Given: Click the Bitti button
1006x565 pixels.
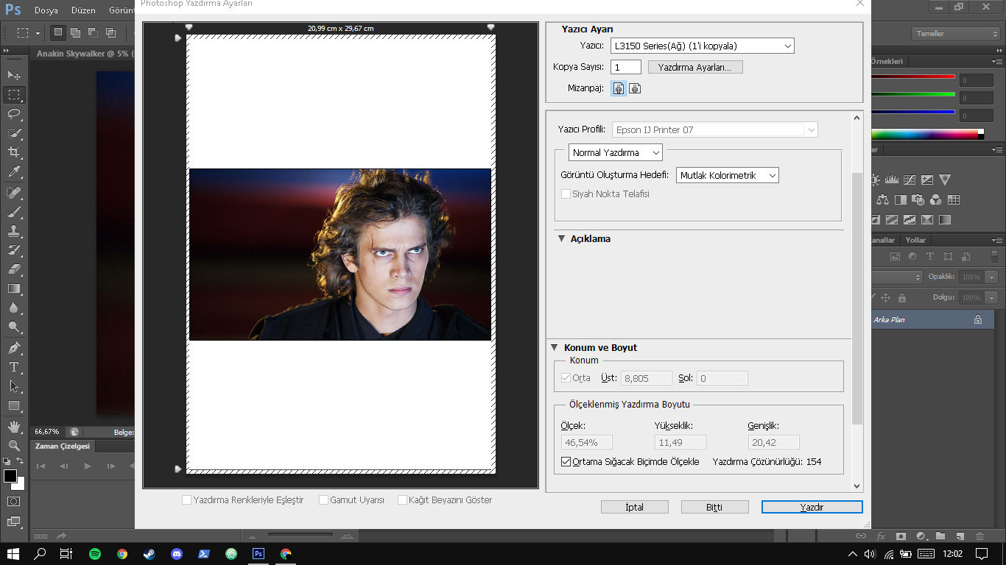Looking at the screenshot, I should click(714, 508).
